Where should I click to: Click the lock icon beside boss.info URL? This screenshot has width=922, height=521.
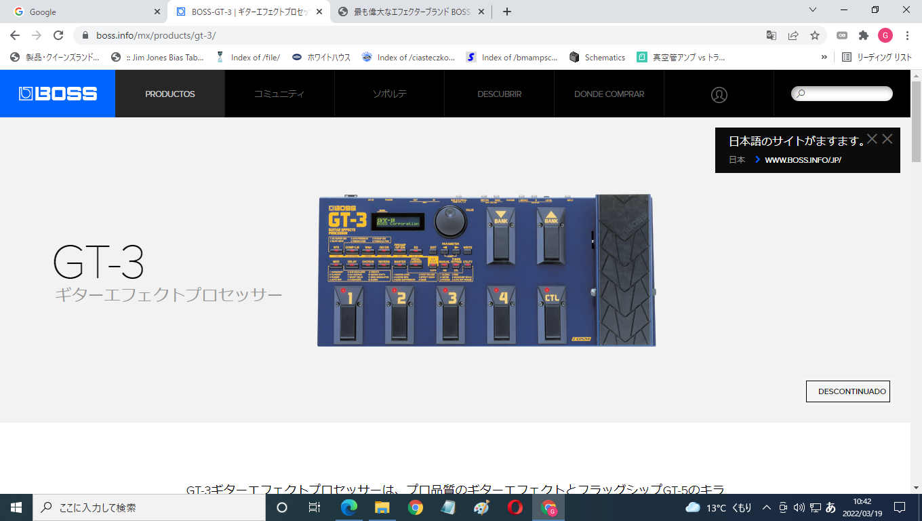click(86, 35)
